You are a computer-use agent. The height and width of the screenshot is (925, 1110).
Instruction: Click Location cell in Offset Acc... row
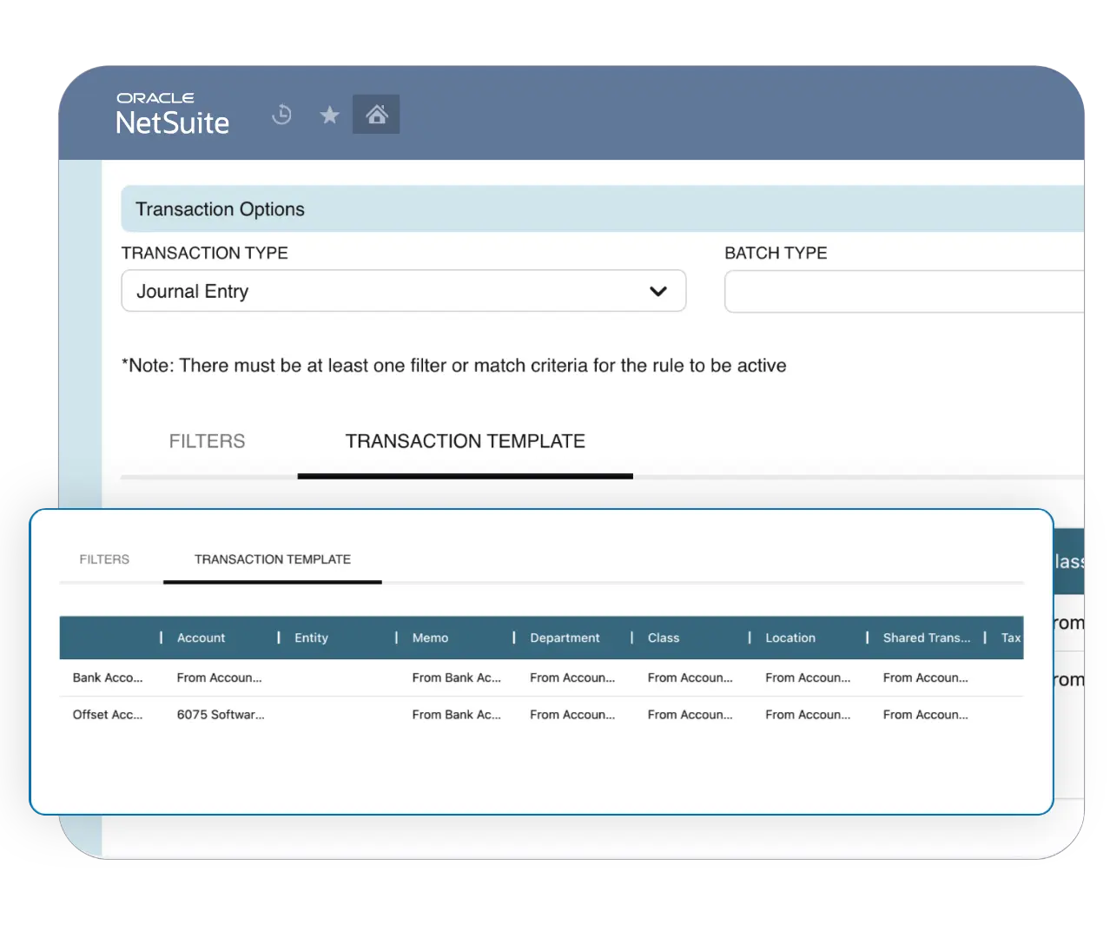(x=808, y=715)
